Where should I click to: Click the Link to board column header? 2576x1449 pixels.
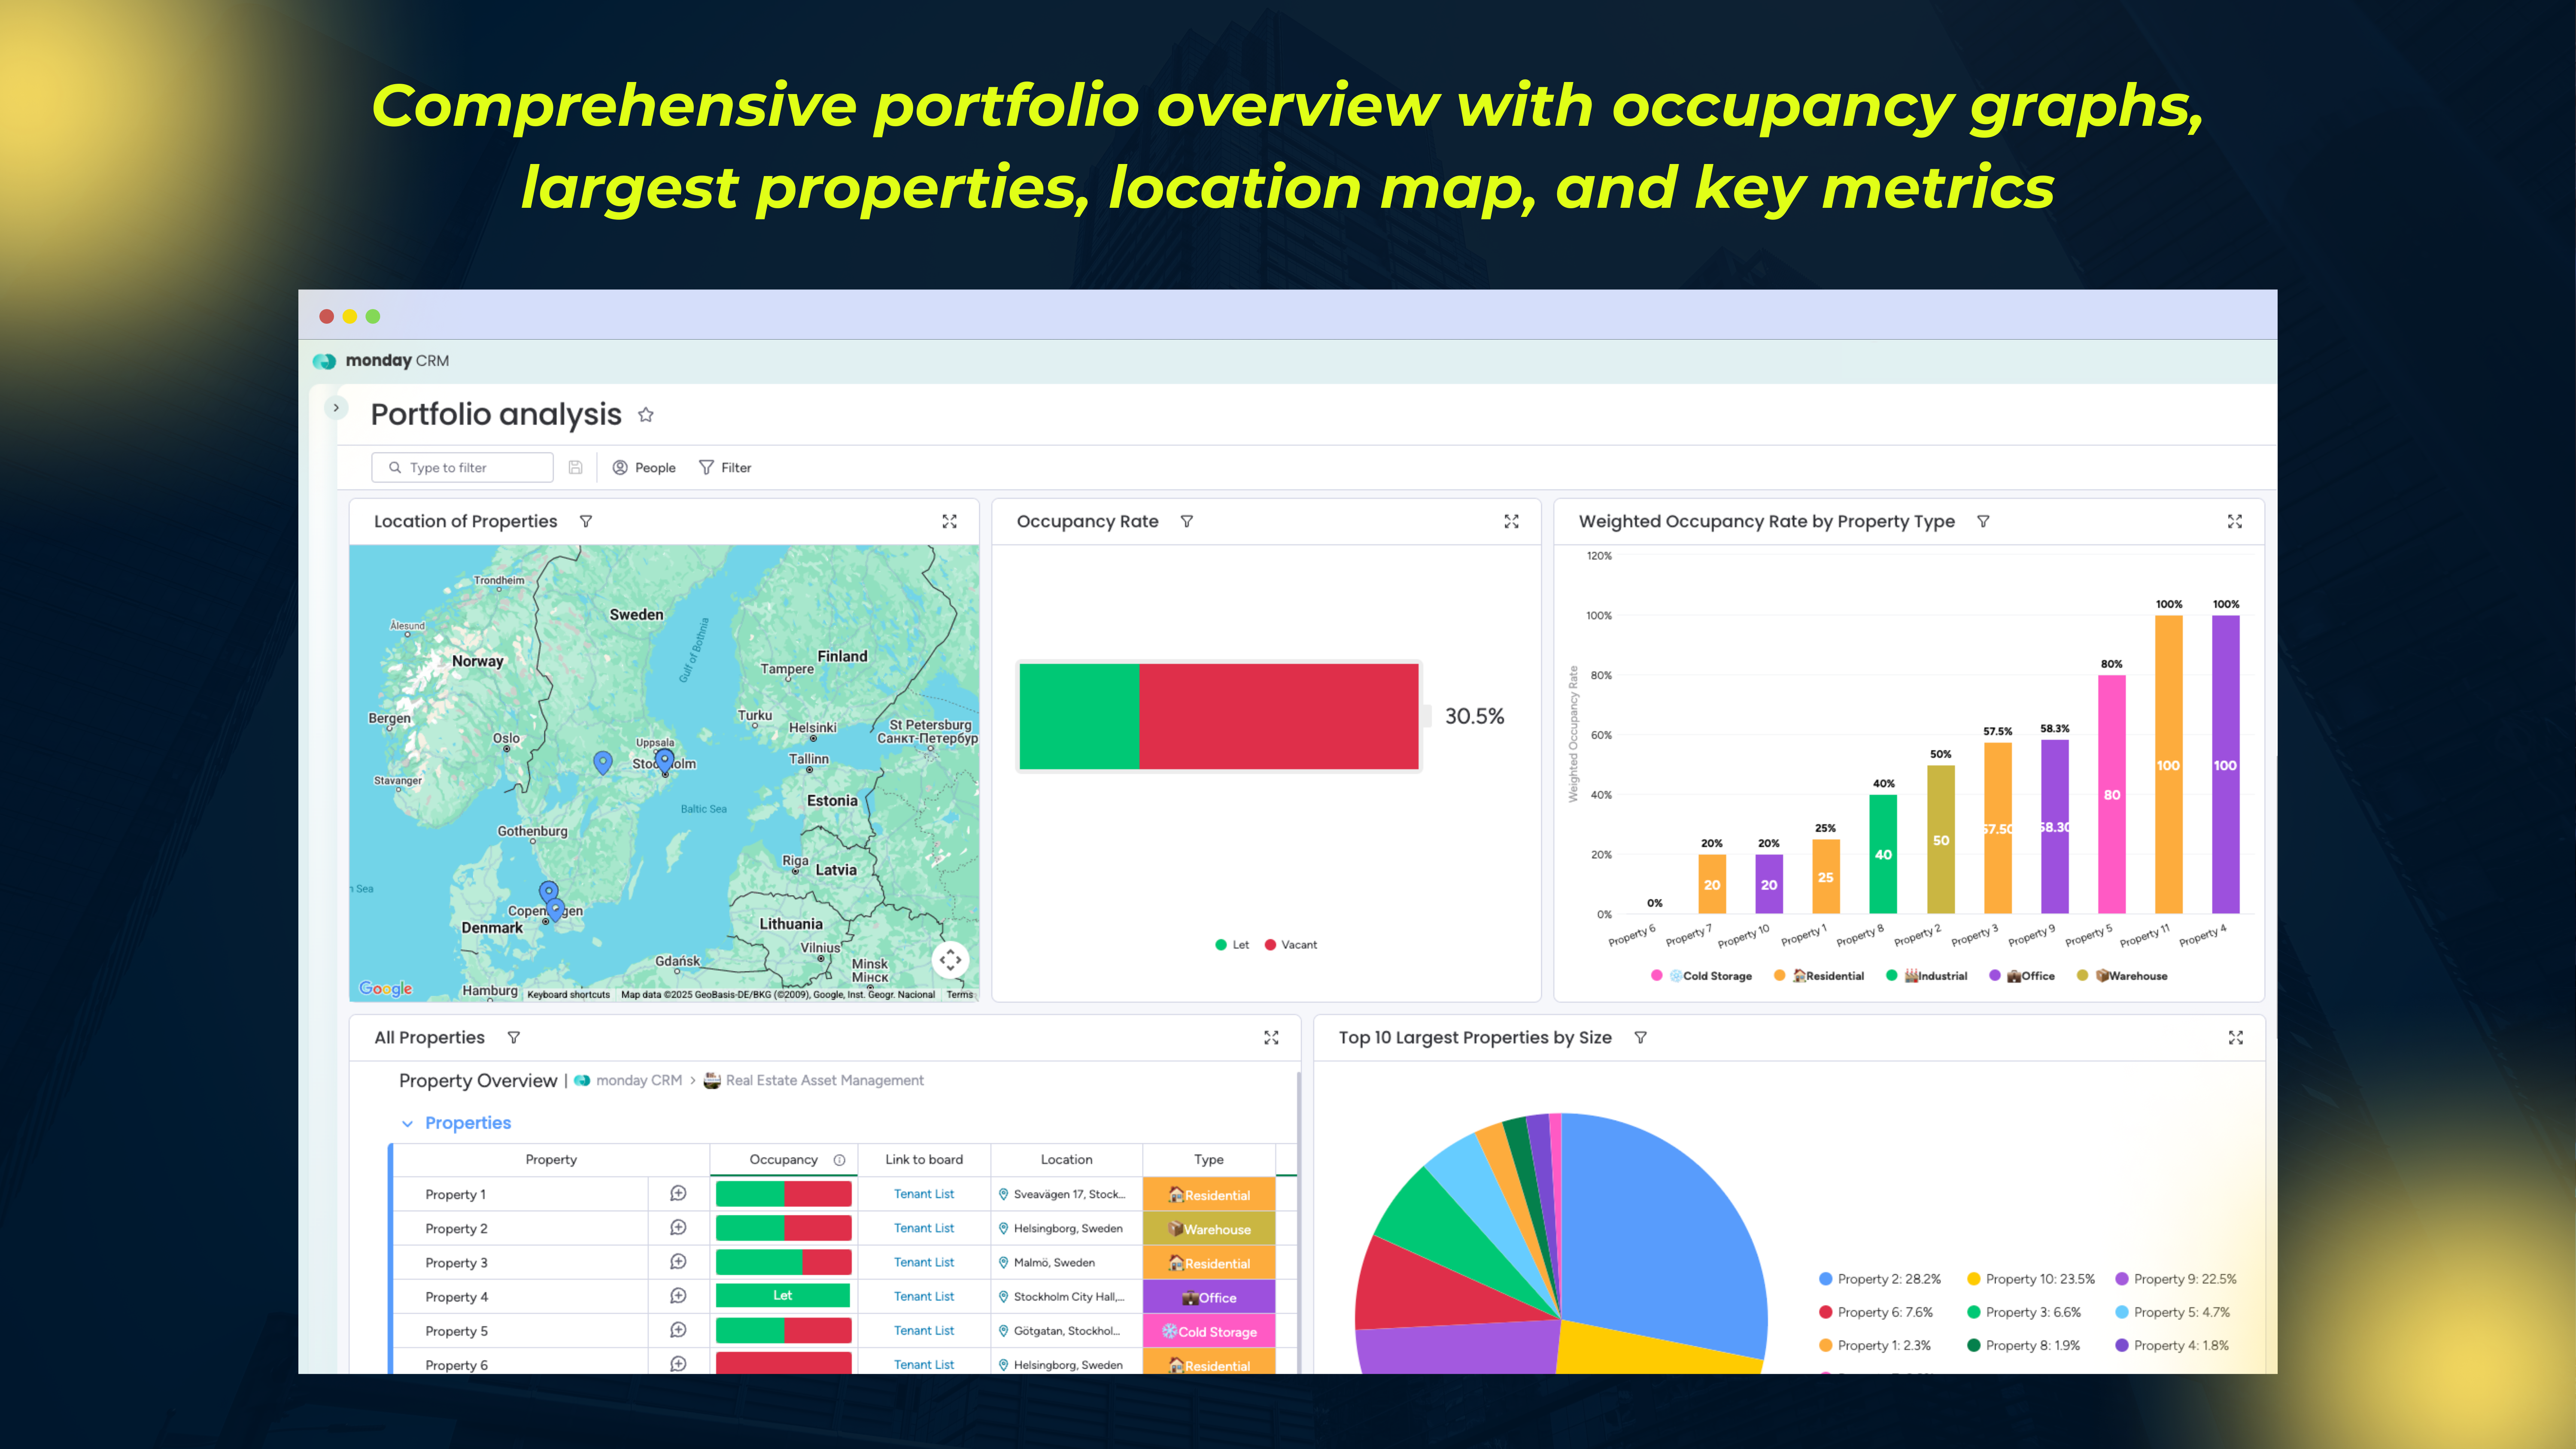click(924, 1159)
